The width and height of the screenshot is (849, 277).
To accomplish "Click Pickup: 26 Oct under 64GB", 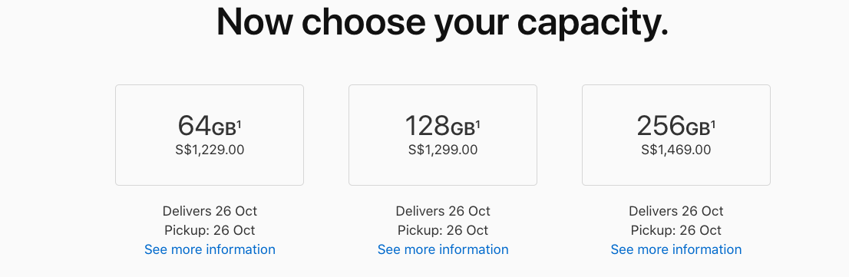I will (210, 230).
